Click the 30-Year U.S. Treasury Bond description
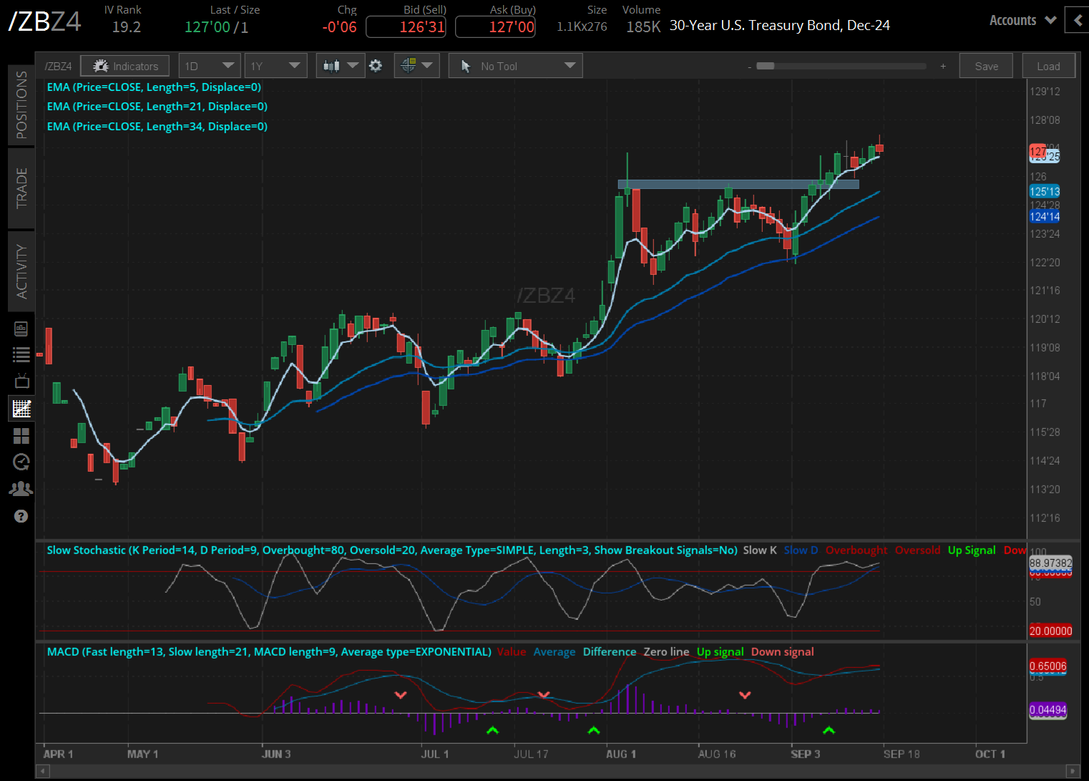The image size is (1089, 781). pos(780,26)
